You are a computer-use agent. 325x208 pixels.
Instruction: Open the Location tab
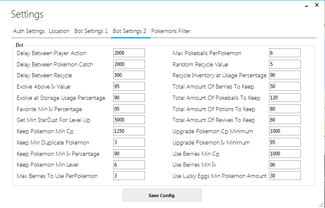[59, 31]
